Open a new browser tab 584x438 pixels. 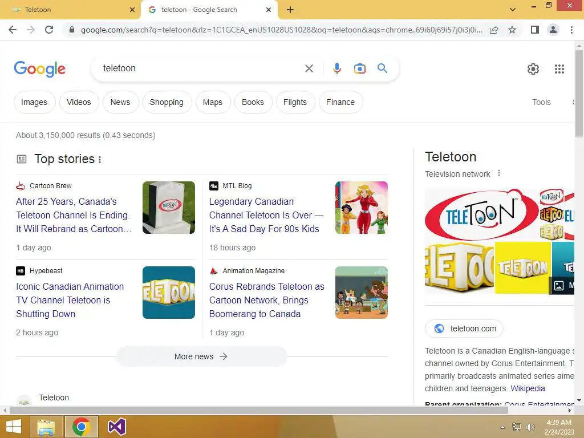pos(290,10)
